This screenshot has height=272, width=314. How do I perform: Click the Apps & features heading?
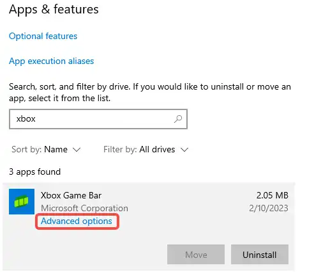54,10
